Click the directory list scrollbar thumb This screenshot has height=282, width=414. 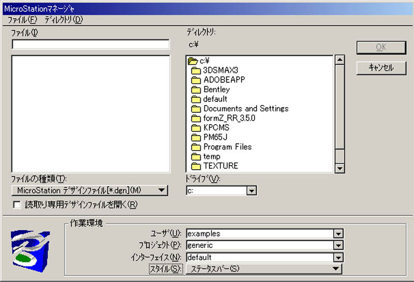[x=339, y=107]
